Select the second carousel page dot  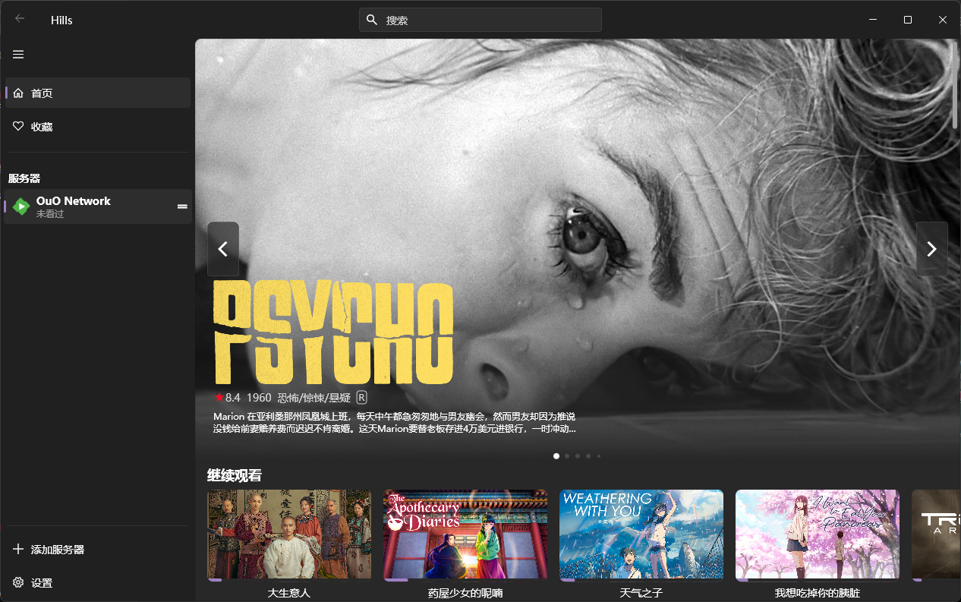(x=567, y=456)
